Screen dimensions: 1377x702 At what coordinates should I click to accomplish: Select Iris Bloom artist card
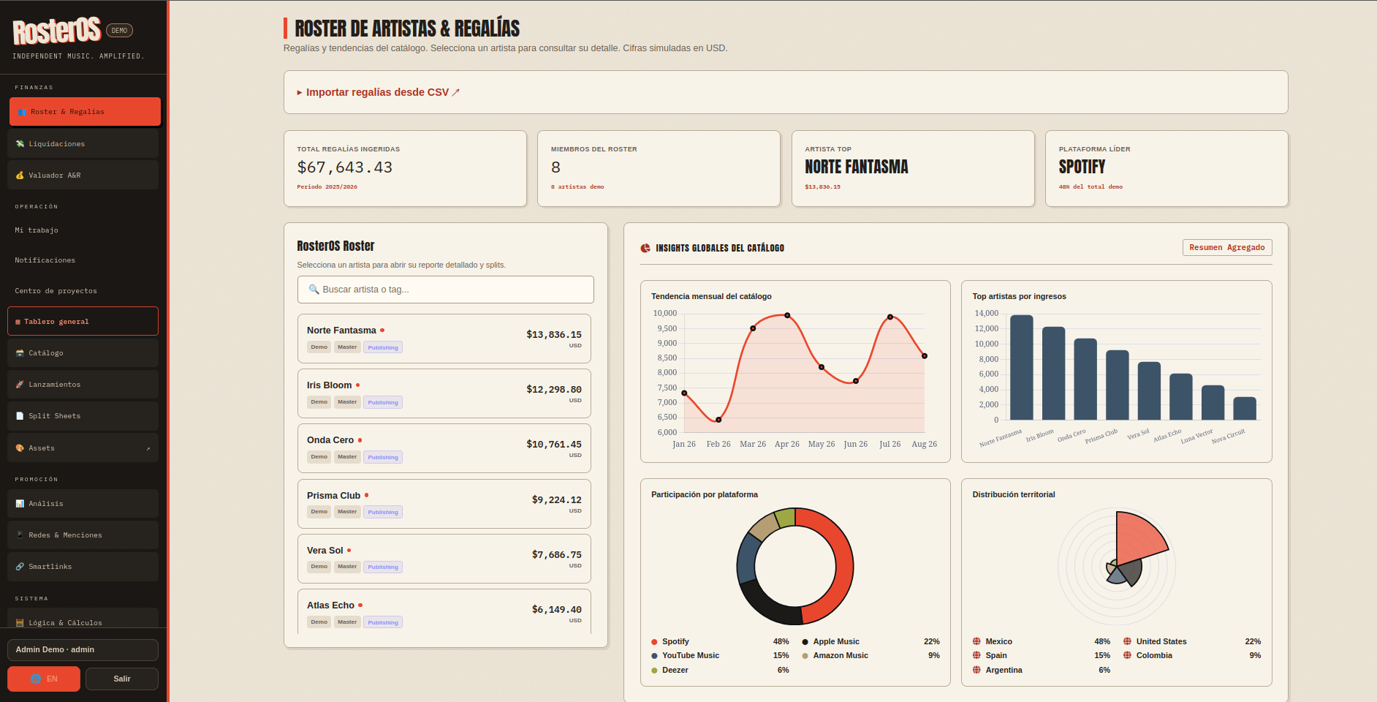(x=444, y=393)
